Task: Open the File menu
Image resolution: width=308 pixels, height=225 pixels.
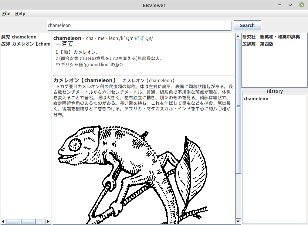Action: 6,14
